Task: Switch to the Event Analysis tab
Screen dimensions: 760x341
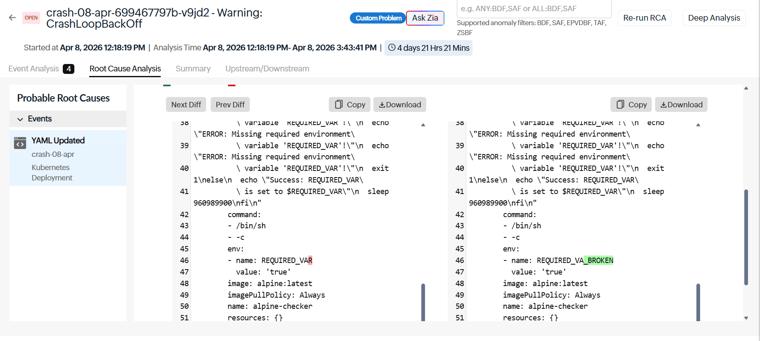Action: click(x=34, y=69)
